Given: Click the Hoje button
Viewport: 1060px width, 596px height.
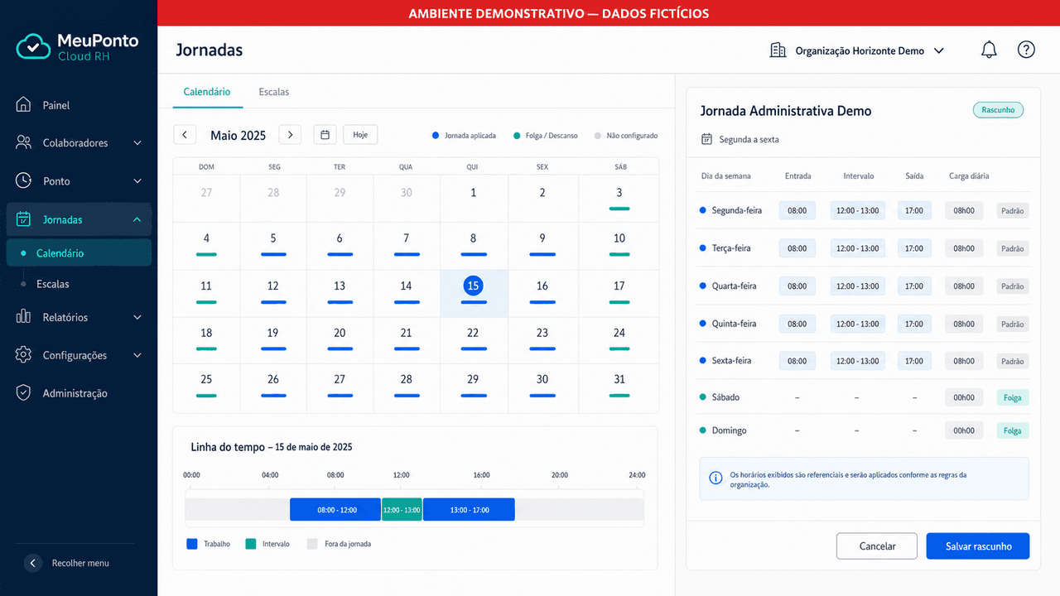Looking at the screenshot, I should (360, 135).
